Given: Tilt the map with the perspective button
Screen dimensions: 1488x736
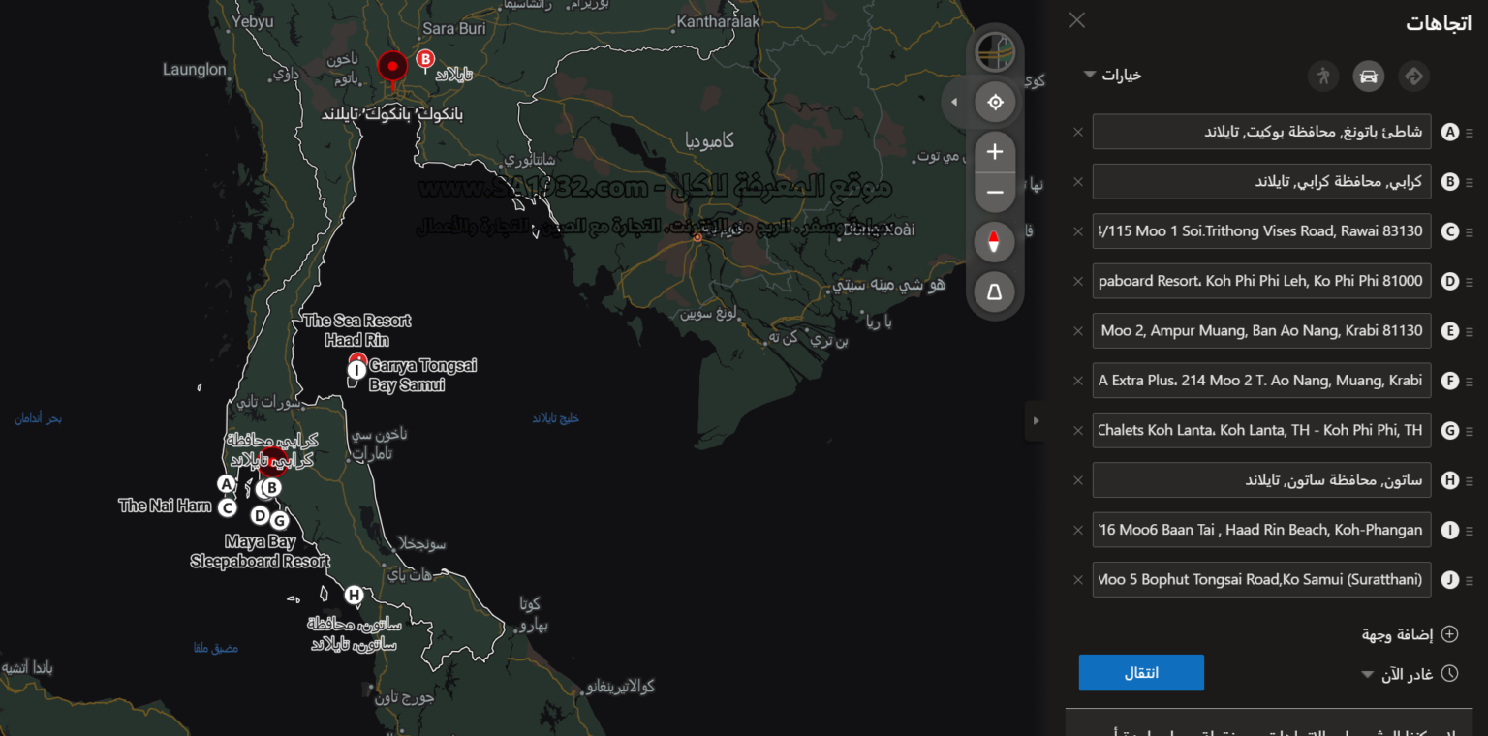Looking at the screenshot, I should 995,292.
